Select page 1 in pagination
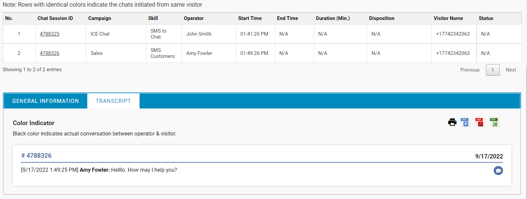The height and width of the screenshot is (199, 527). point(492,70)
